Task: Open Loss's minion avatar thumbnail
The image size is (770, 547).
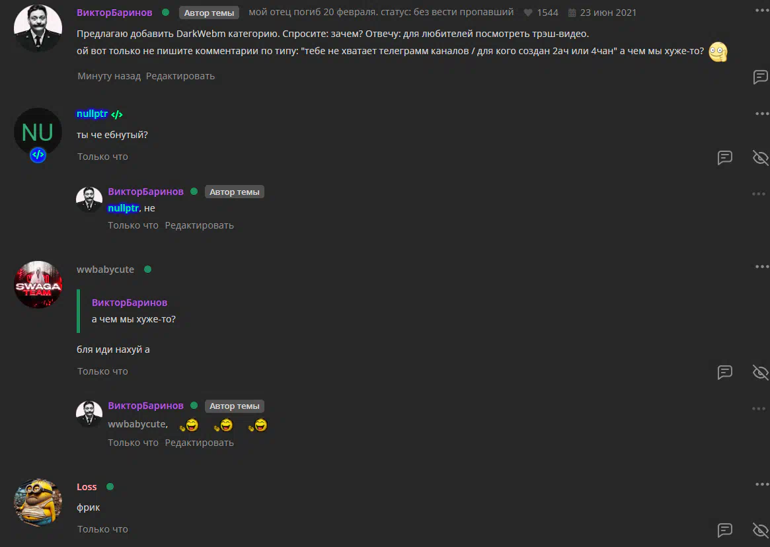Action: (38, 502)
